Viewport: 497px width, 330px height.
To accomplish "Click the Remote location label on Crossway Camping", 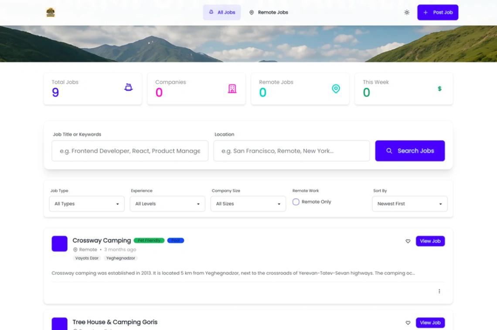I will [85, 250].
